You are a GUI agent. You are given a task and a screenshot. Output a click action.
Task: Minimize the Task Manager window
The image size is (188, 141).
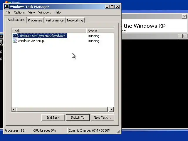pyautogui.click(x=107, y=7)
